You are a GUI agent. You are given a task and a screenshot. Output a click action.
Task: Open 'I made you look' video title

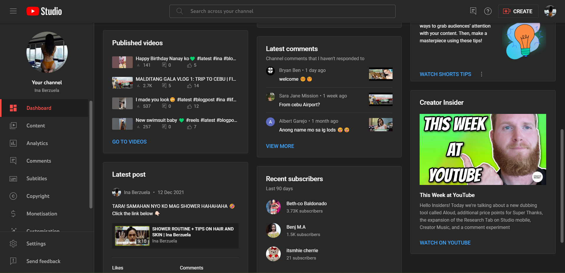click(186, 100)
